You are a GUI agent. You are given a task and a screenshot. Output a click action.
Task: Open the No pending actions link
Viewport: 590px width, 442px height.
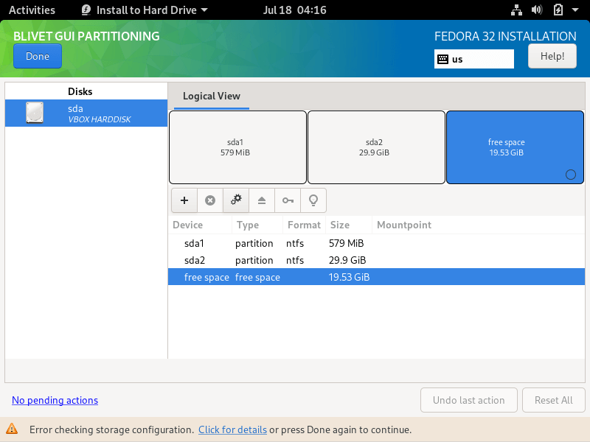point(55,401)
